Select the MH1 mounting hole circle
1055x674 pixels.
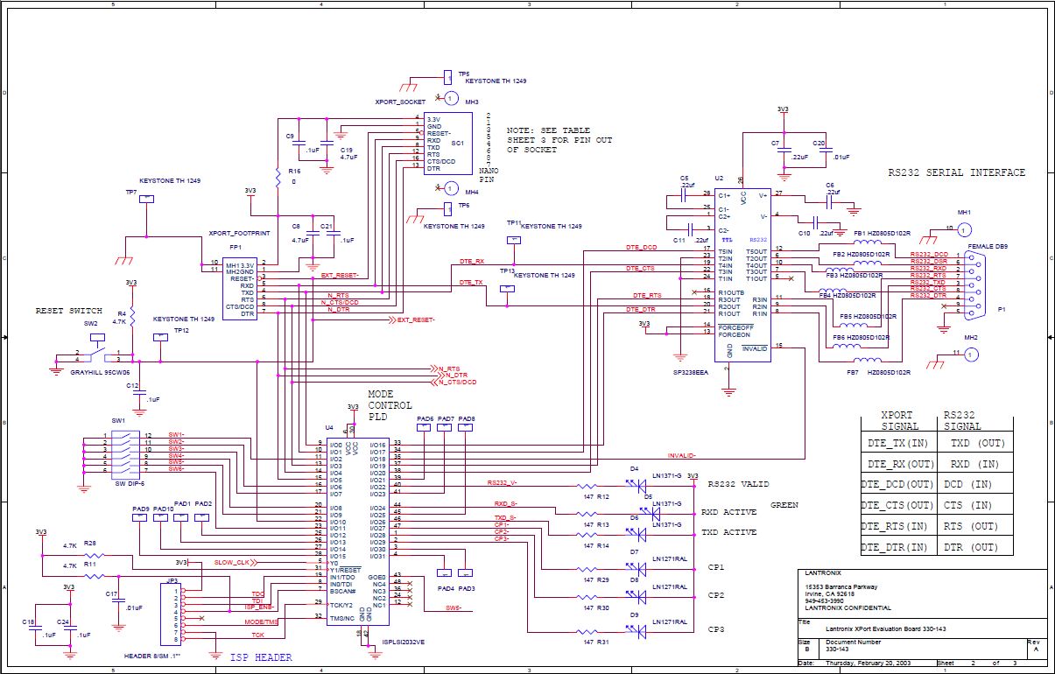point(963,230)
